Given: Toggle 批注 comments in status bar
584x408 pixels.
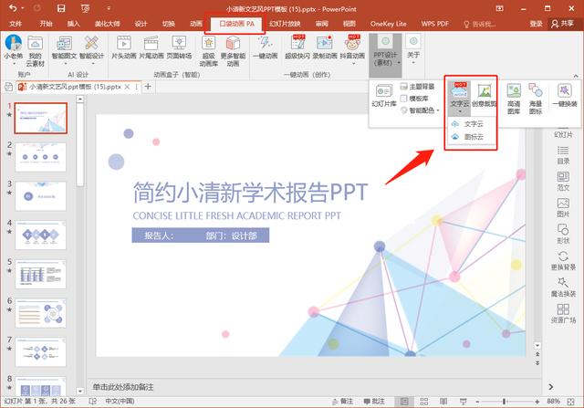Looking at the screenshot, I should point(374,402).
